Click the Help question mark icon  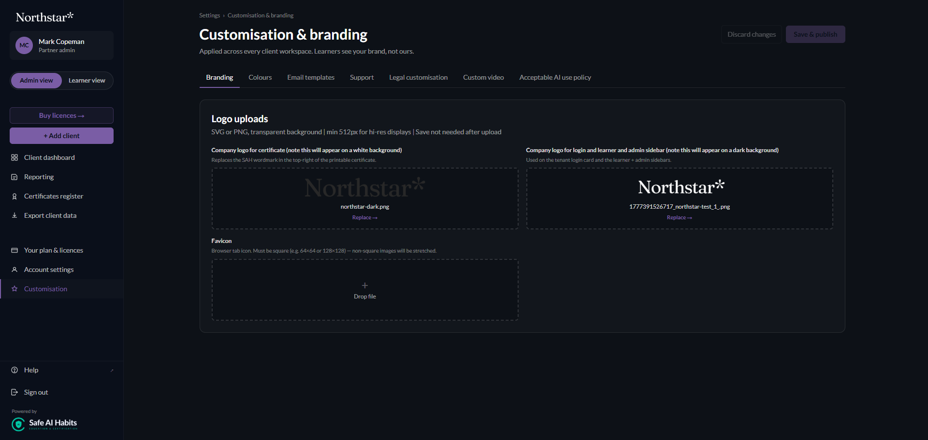(x=14, y=370)
